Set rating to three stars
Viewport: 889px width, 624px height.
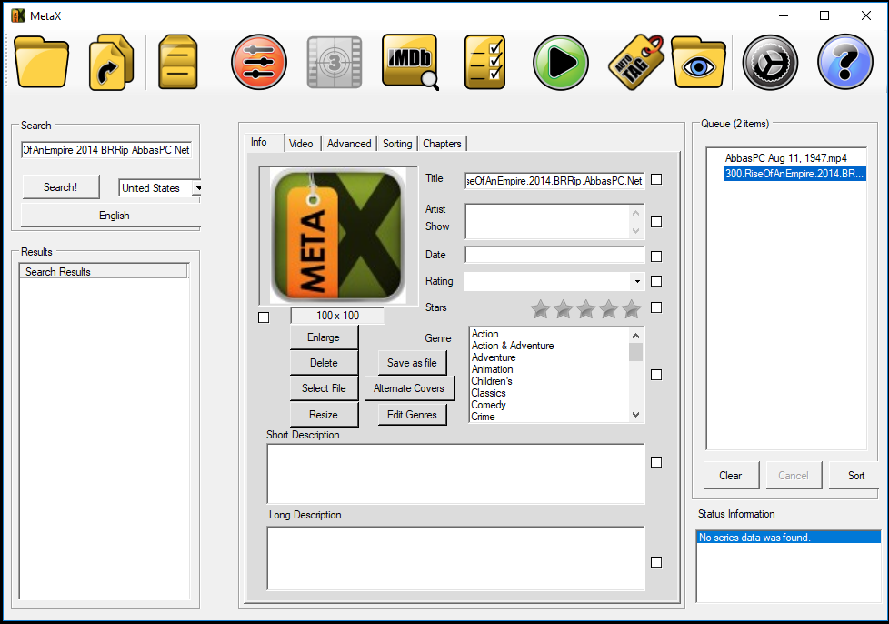585,308
